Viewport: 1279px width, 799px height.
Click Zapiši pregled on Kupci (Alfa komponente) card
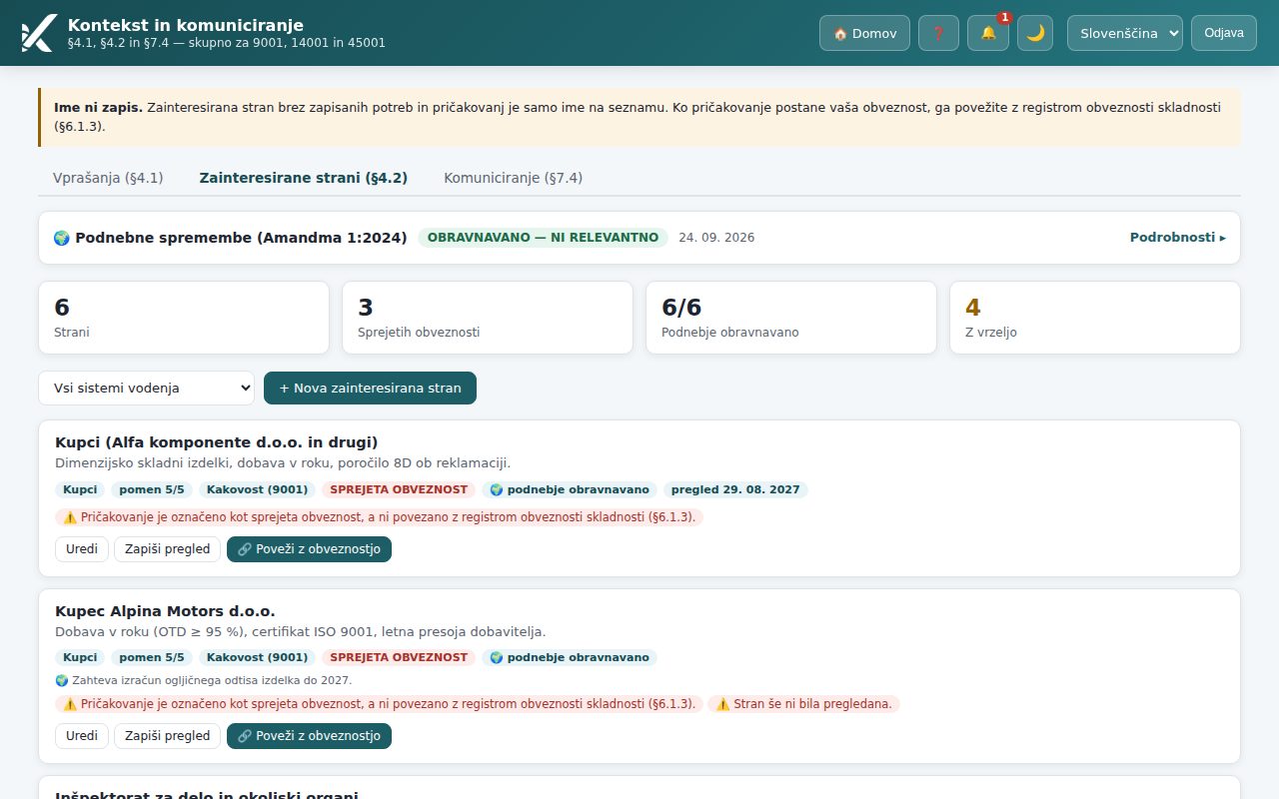168,549
